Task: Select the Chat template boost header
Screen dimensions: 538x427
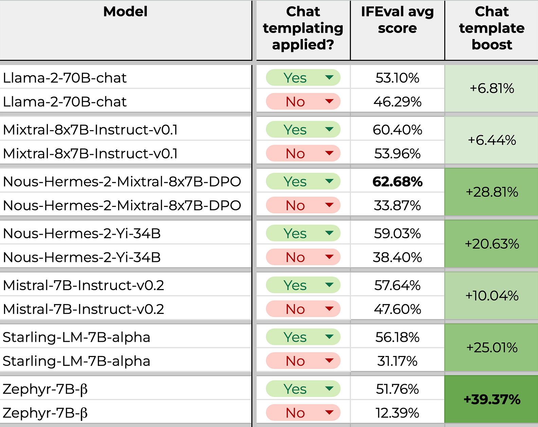Action: [x=491, y=31]
